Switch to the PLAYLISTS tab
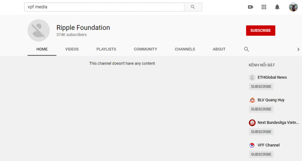This screenshot has width=302, height=161. pos(106,49)
